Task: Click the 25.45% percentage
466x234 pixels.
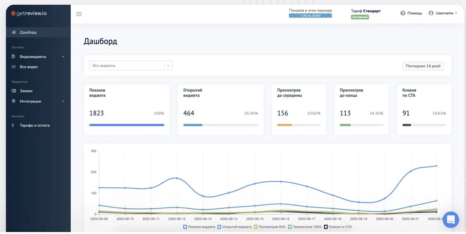Action: 251,114
